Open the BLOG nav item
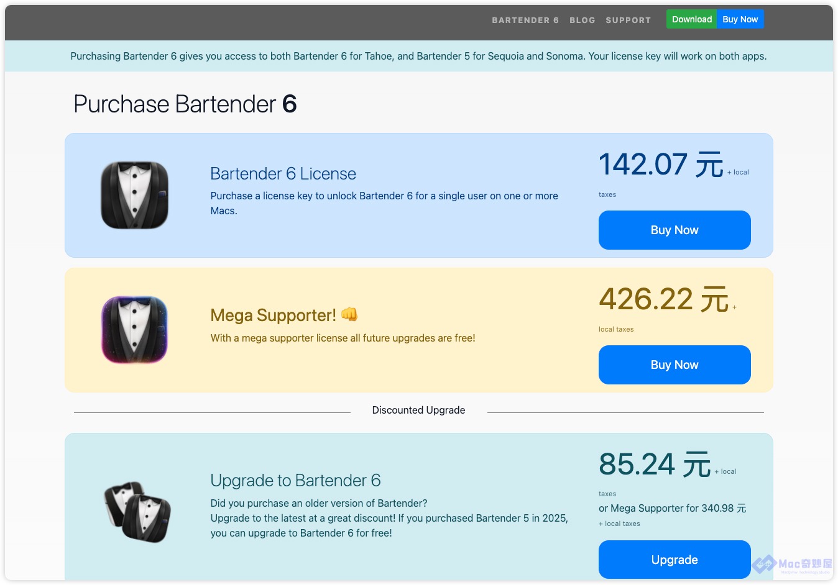The image size is (838, 585). [x=582, y=20]
